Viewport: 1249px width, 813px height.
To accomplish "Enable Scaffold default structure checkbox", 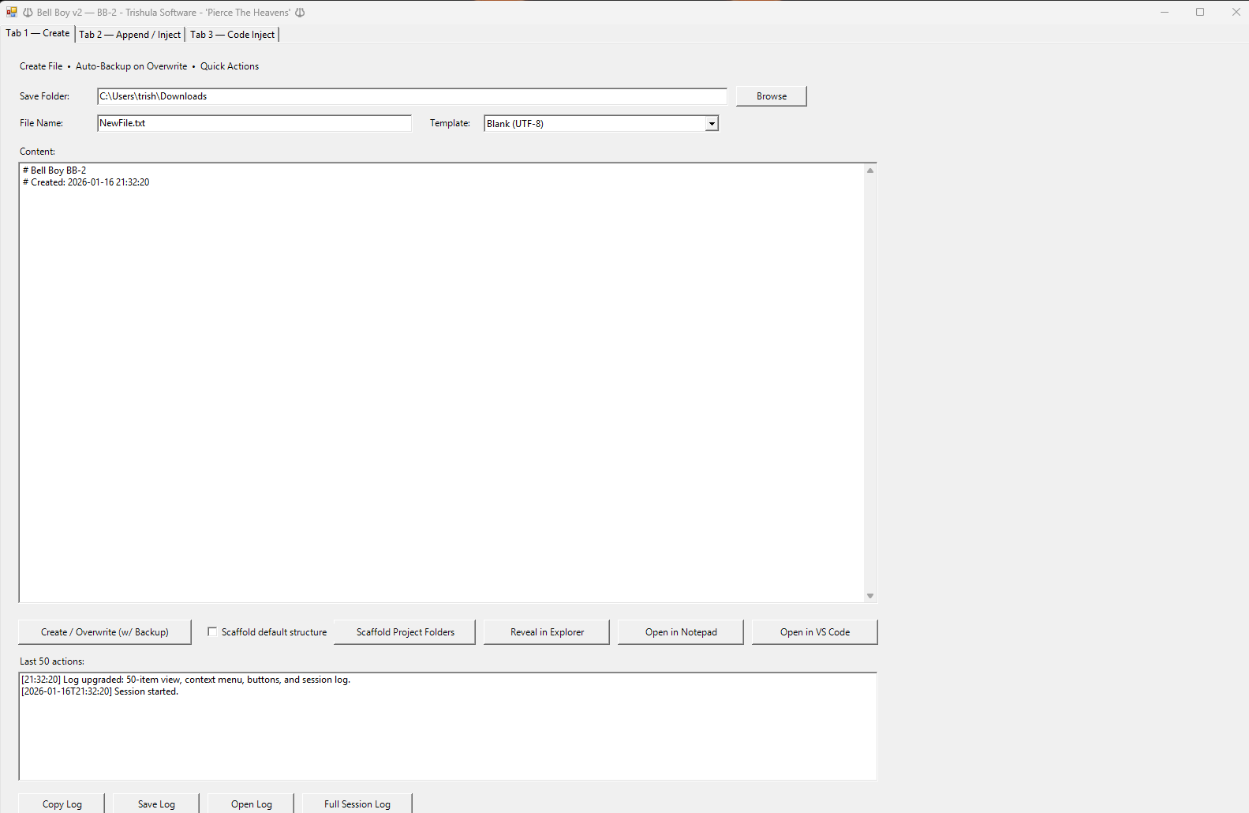I will pyautogui.click(x=212, y=631).
